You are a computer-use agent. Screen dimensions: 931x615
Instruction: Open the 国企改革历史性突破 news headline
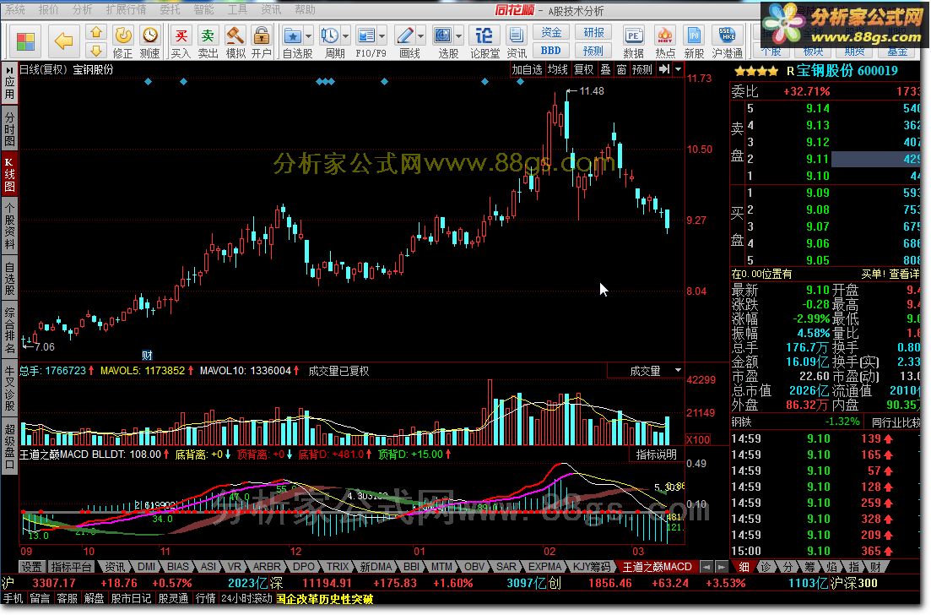(324, 598)
